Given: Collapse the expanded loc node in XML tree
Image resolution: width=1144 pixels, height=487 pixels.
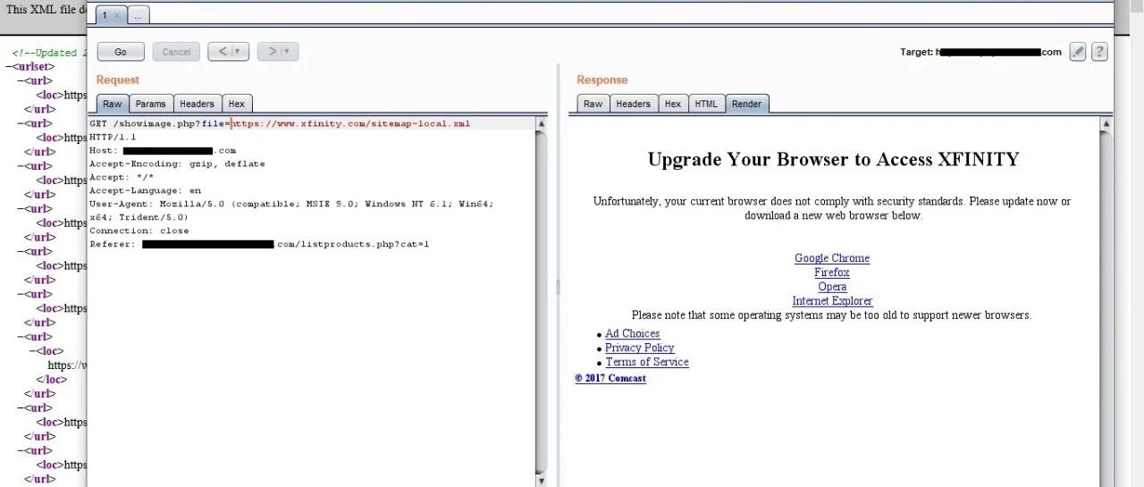Looking at the screenshot, I should [x=33, y=351].
